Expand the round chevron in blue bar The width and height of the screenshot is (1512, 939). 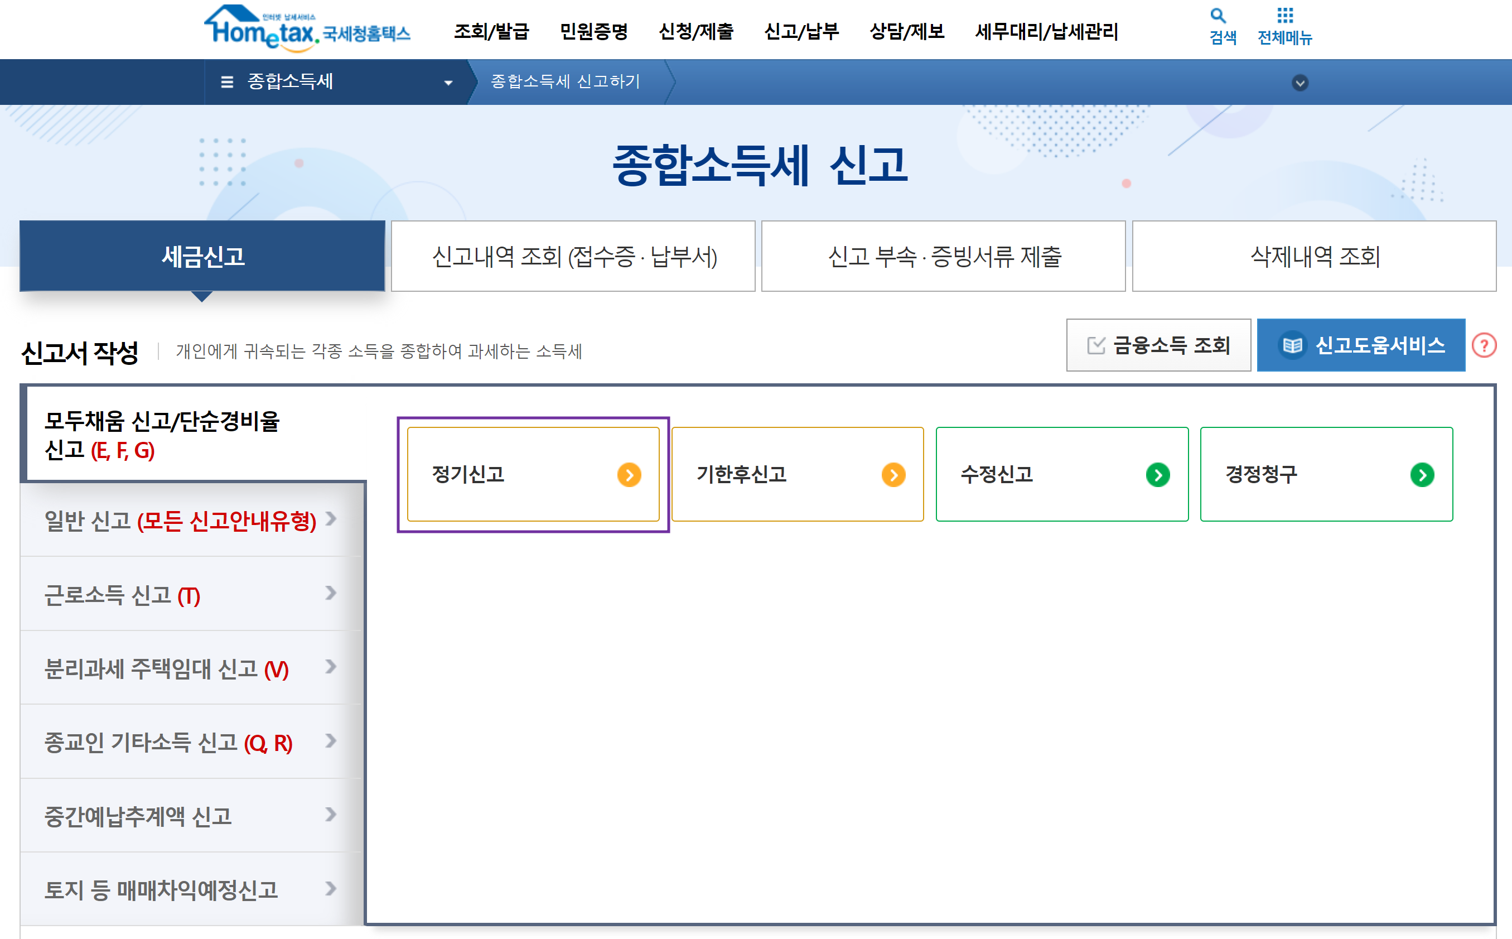[x=1300, y=83]
